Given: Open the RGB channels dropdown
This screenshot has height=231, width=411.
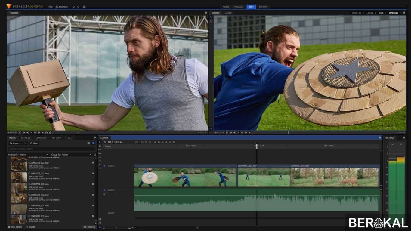Looking at the screenshot, I should tap(382, 13).
